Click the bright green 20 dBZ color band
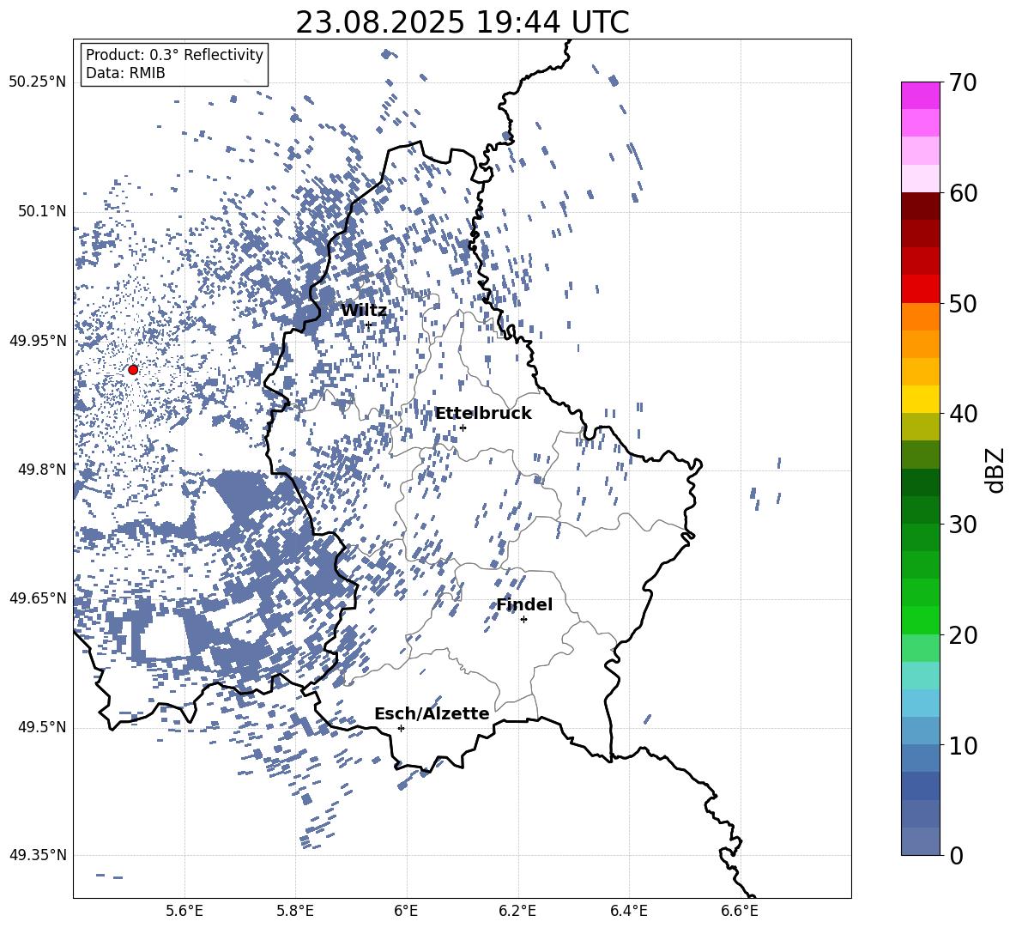The height and width of the screenshot is (928, 1016). click(x=921, y=620)
